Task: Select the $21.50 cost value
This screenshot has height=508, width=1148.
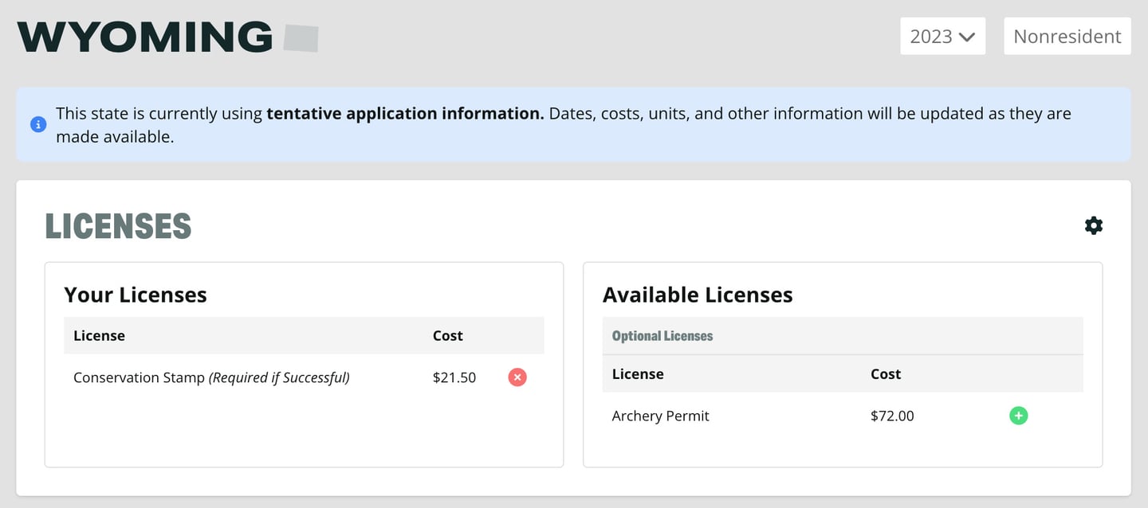Action: pyautogui.click(x=454, y=377)
